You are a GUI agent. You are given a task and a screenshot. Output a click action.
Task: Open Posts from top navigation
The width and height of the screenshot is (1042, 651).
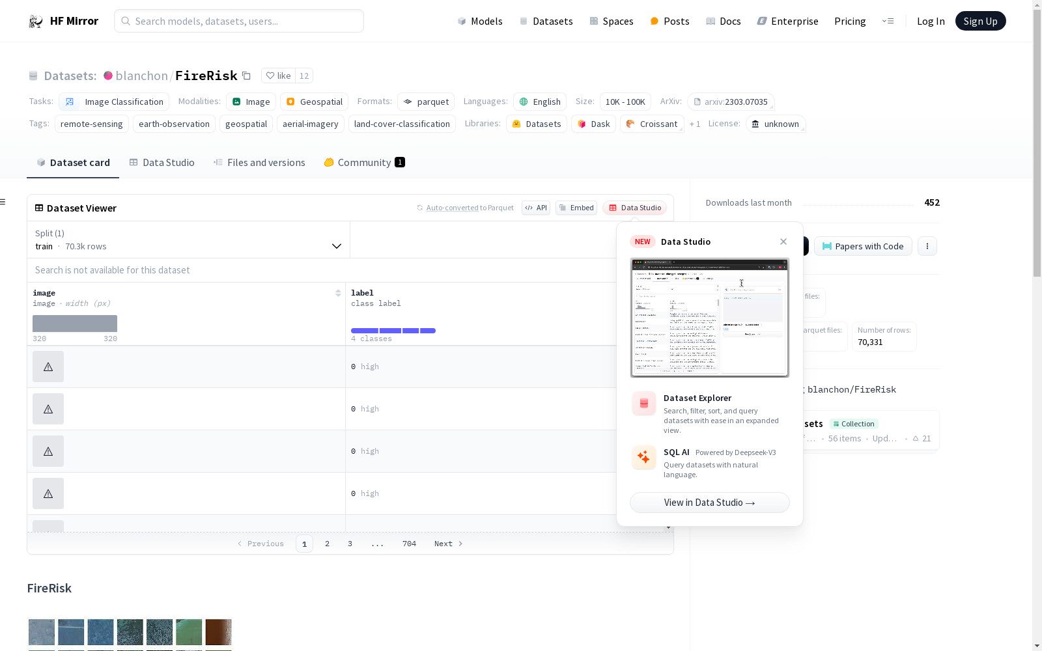pyautogui.click(x=670, y=21)
